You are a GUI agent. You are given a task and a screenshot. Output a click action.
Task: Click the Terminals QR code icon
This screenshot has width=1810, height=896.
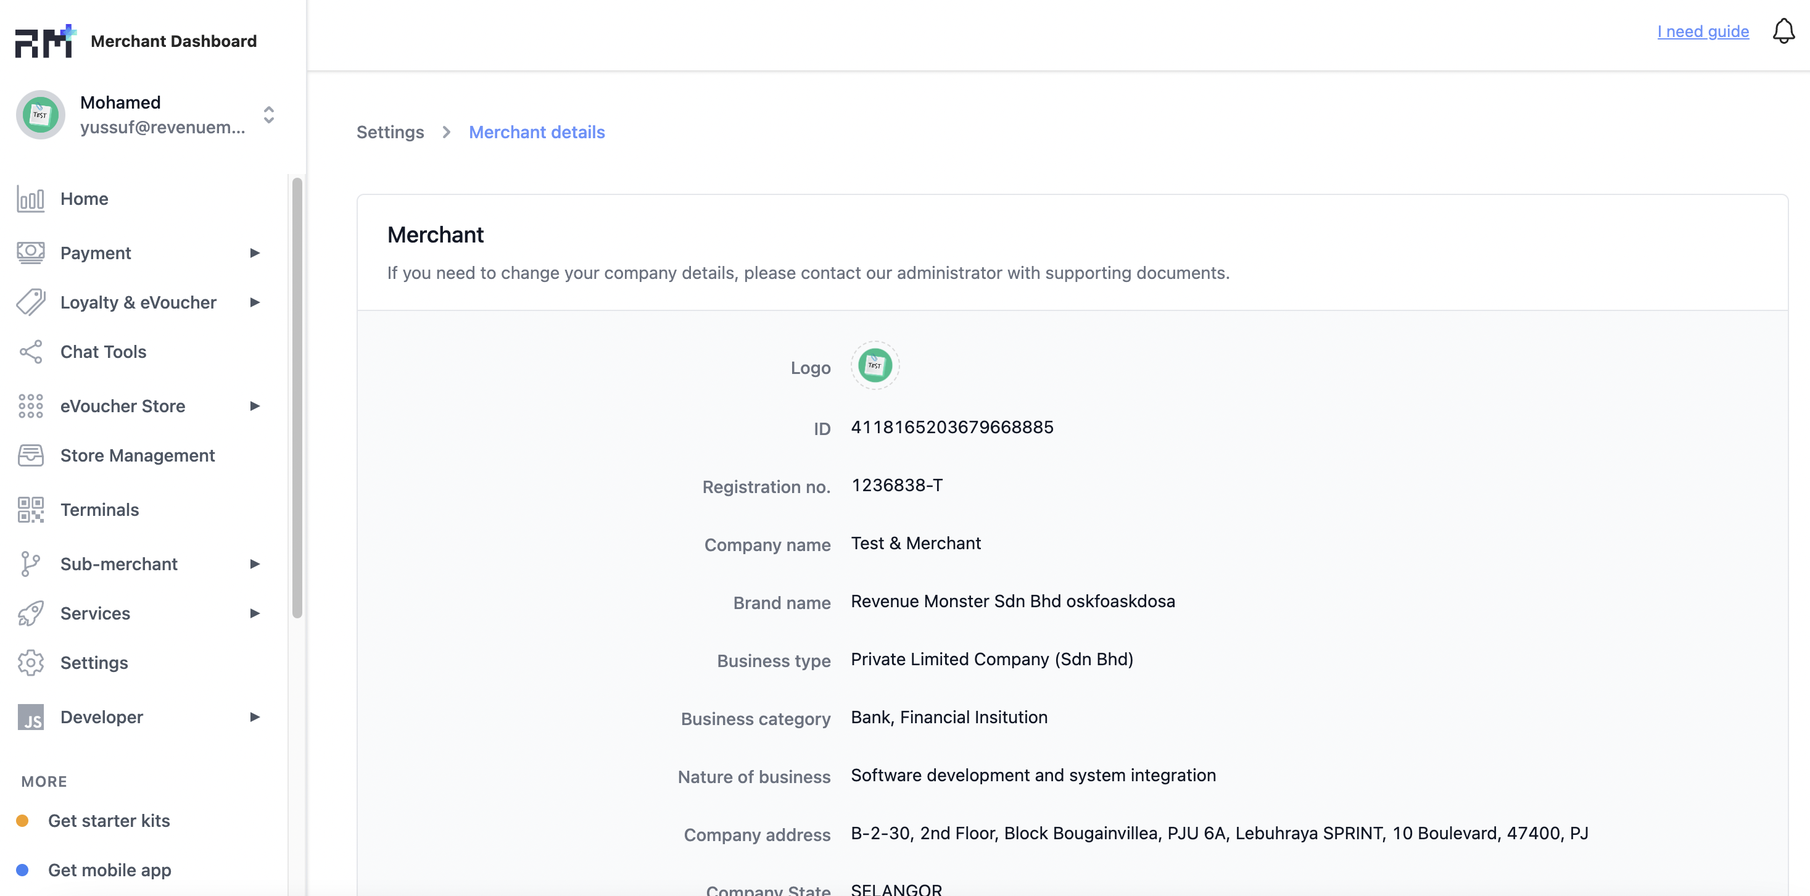coord(30,510)
